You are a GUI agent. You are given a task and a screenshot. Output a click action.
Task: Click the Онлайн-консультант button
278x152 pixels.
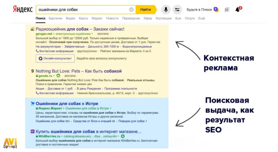point(55,58)
